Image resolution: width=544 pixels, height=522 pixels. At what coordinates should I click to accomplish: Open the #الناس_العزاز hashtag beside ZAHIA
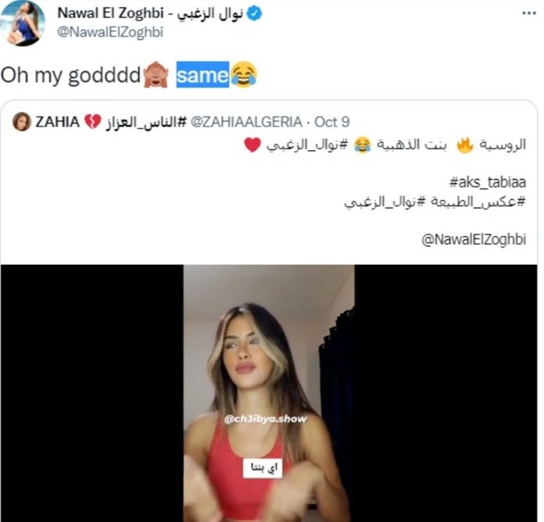tap(146, 123)
